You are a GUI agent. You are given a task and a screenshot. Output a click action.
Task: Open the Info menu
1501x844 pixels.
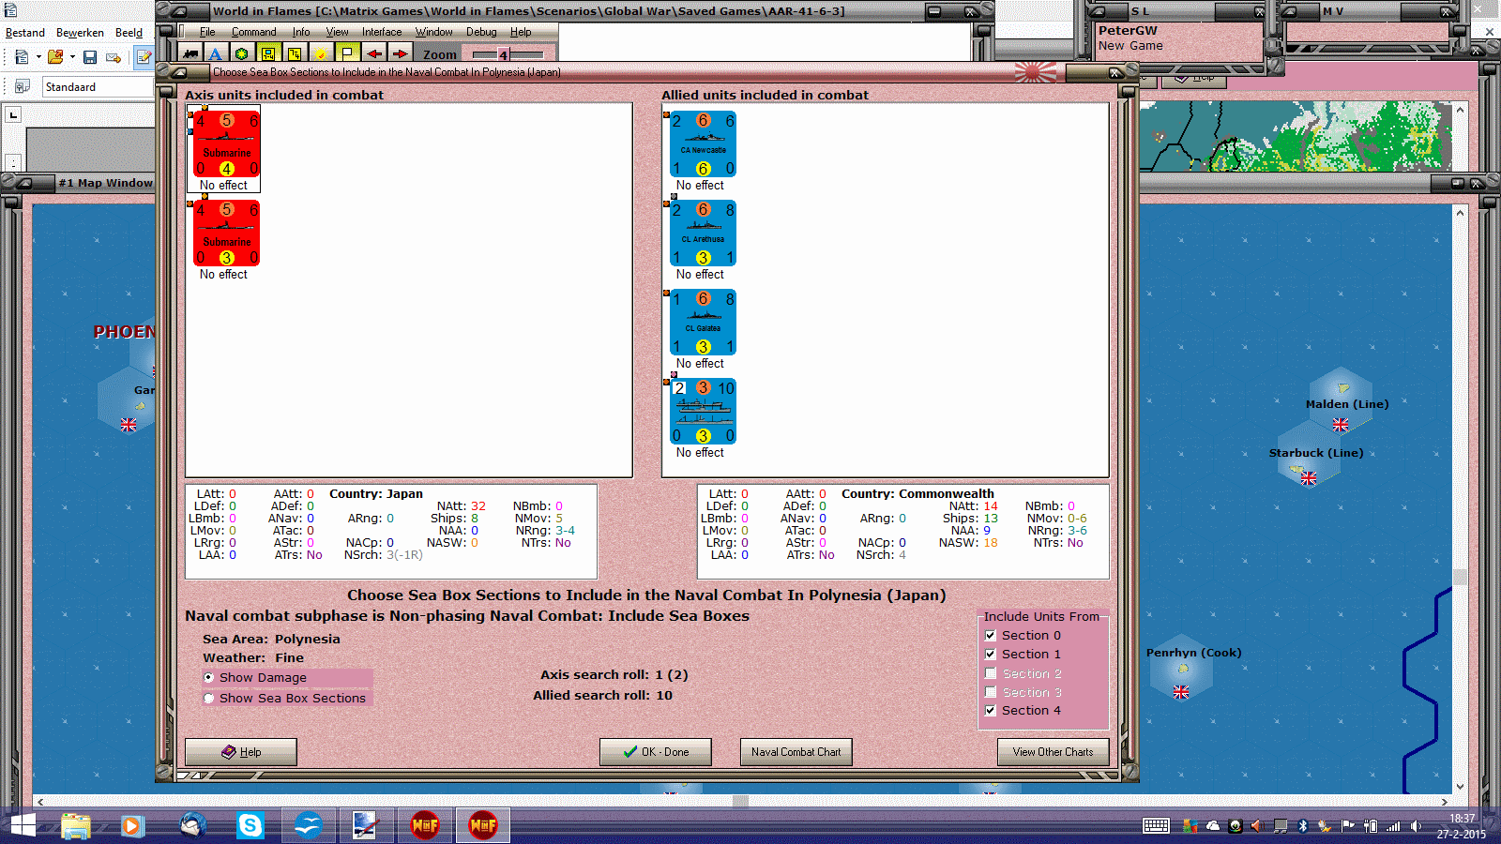click(301, 32)
